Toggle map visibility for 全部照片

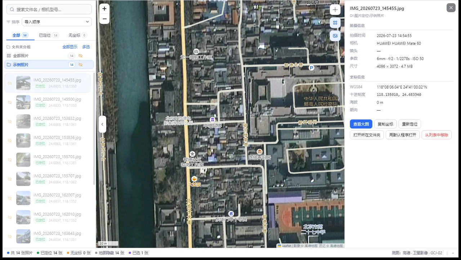click(x=81, y=56)
